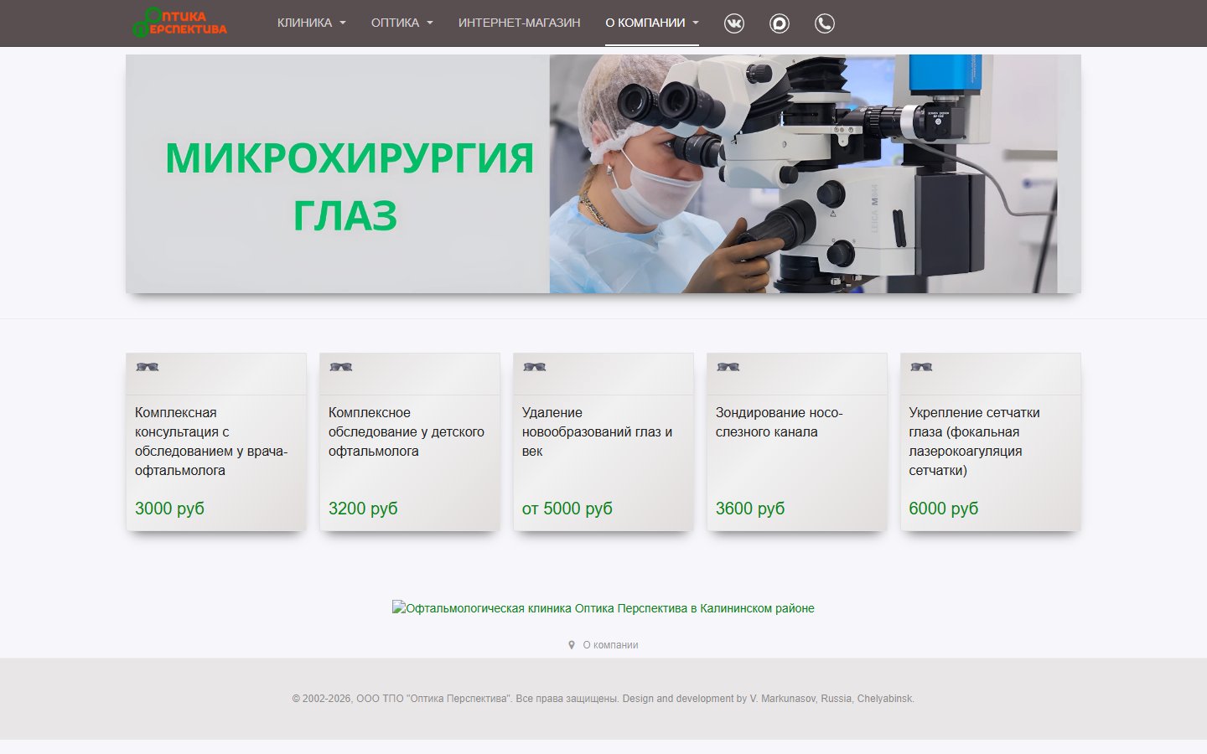Click the от 5000 руб price
This screenshot has width=1207, height=754.
pyautogui.click(x=567, y=509)
